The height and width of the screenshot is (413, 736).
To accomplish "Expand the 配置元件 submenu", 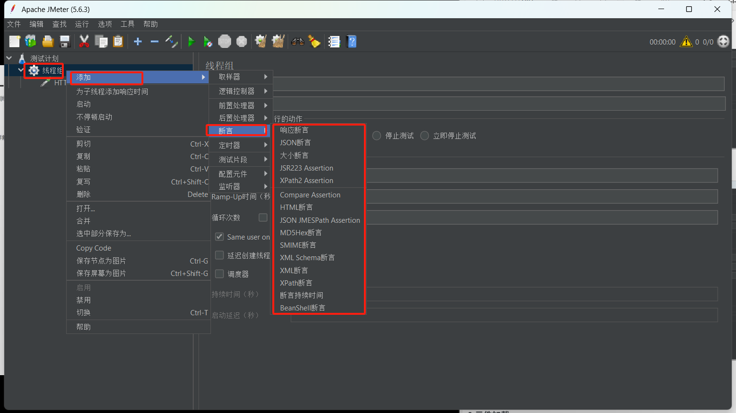I will coord(240,173).
